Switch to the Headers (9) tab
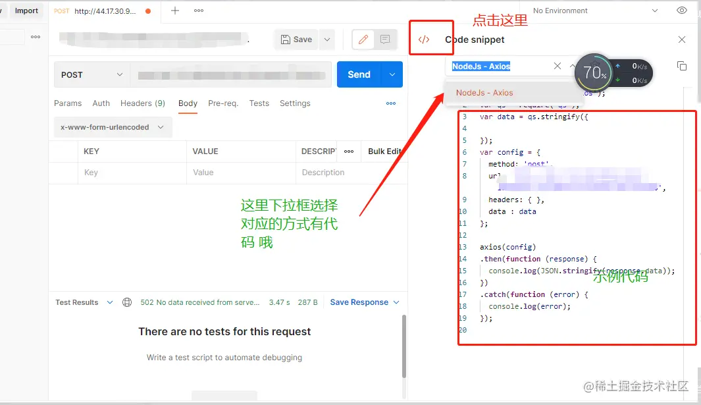This screenshot has height=405, width=701. point(142,103)
